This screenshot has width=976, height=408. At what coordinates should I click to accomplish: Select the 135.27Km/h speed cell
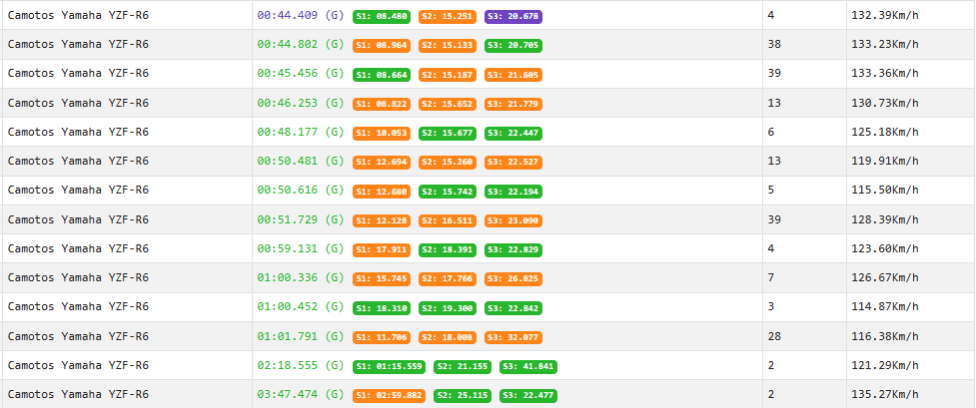[x=882, y=395]
